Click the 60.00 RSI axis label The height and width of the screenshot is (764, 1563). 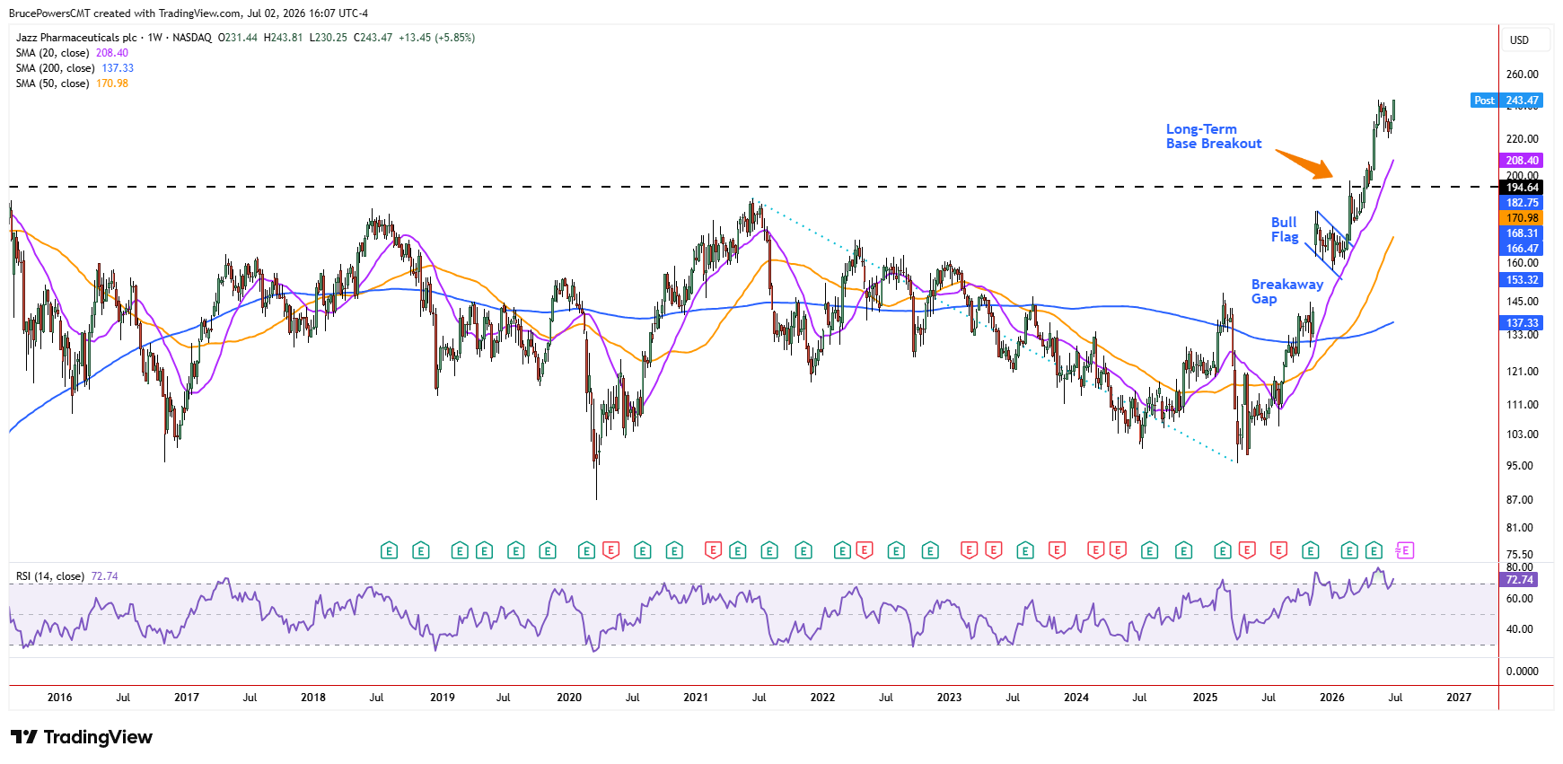coord(1520,599)
